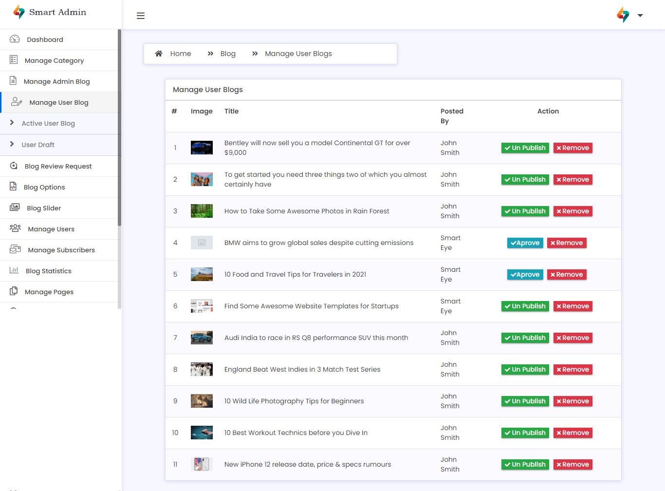Click the Audi RS Q8 blog thumbnail
The height and width of the screenshot is (491, 665).
click(202, 338)
